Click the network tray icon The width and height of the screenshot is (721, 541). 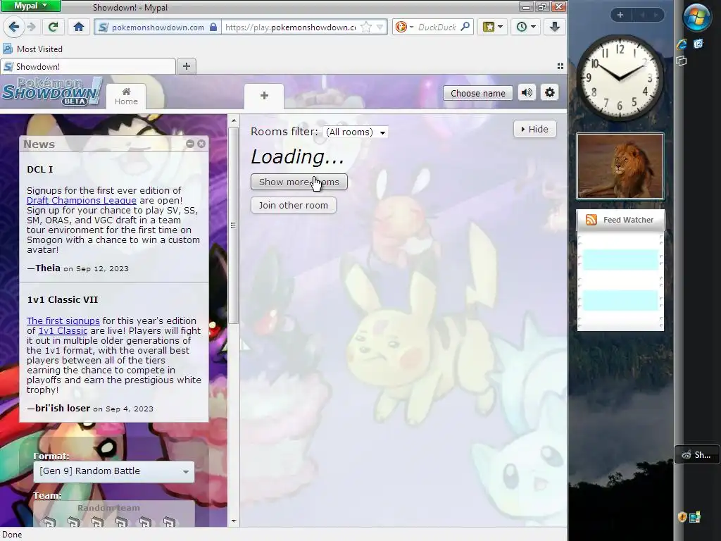click(x=695, y=517)
